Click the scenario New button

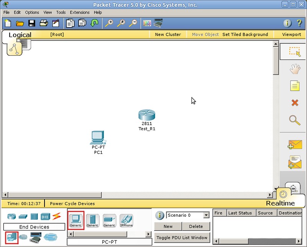[168, 226]
